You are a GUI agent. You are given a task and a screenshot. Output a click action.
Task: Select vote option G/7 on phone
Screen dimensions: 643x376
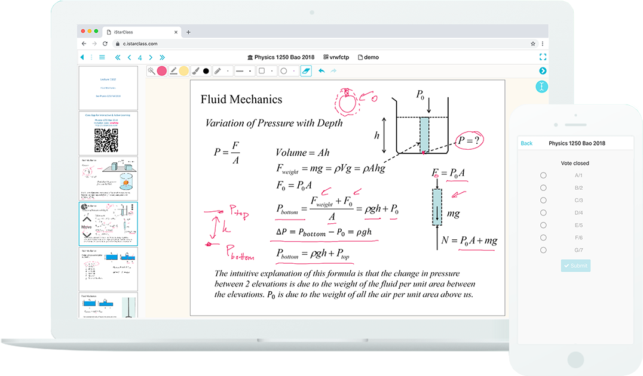(x=543, y=250)
